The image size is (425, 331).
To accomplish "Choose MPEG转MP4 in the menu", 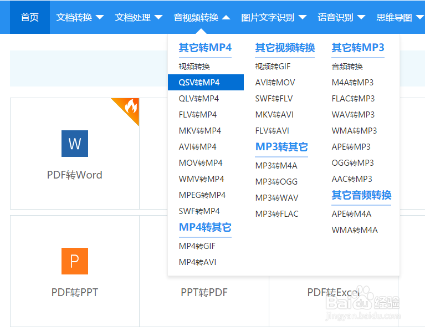I will (x=202, y=195).
